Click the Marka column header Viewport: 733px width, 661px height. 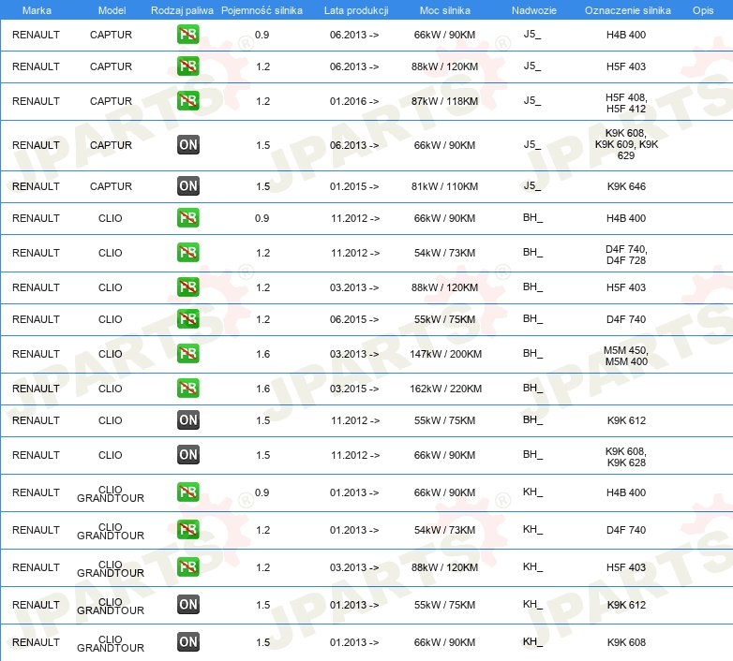point(36,9)
